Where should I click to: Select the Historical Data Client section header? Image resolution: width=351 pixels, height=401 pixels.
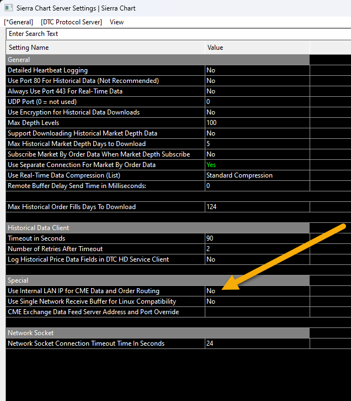158,228
